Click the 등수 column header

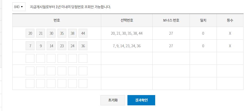[230, 20]
